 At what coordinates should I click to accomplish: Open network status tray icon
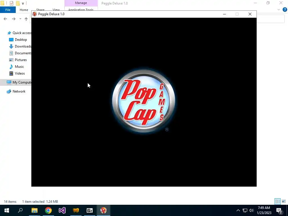click(245, 210)
